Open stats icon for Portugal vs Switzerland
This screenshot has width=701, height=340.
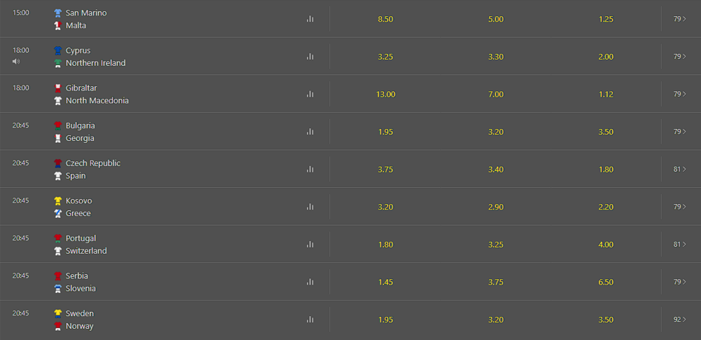(x=310, y=244)
